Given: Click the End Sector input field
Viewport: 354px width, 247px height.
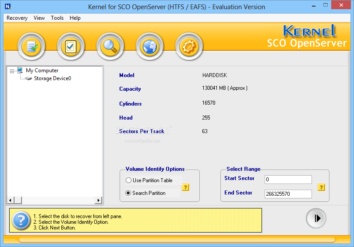Looking at the screenshot, I should 288,194.
